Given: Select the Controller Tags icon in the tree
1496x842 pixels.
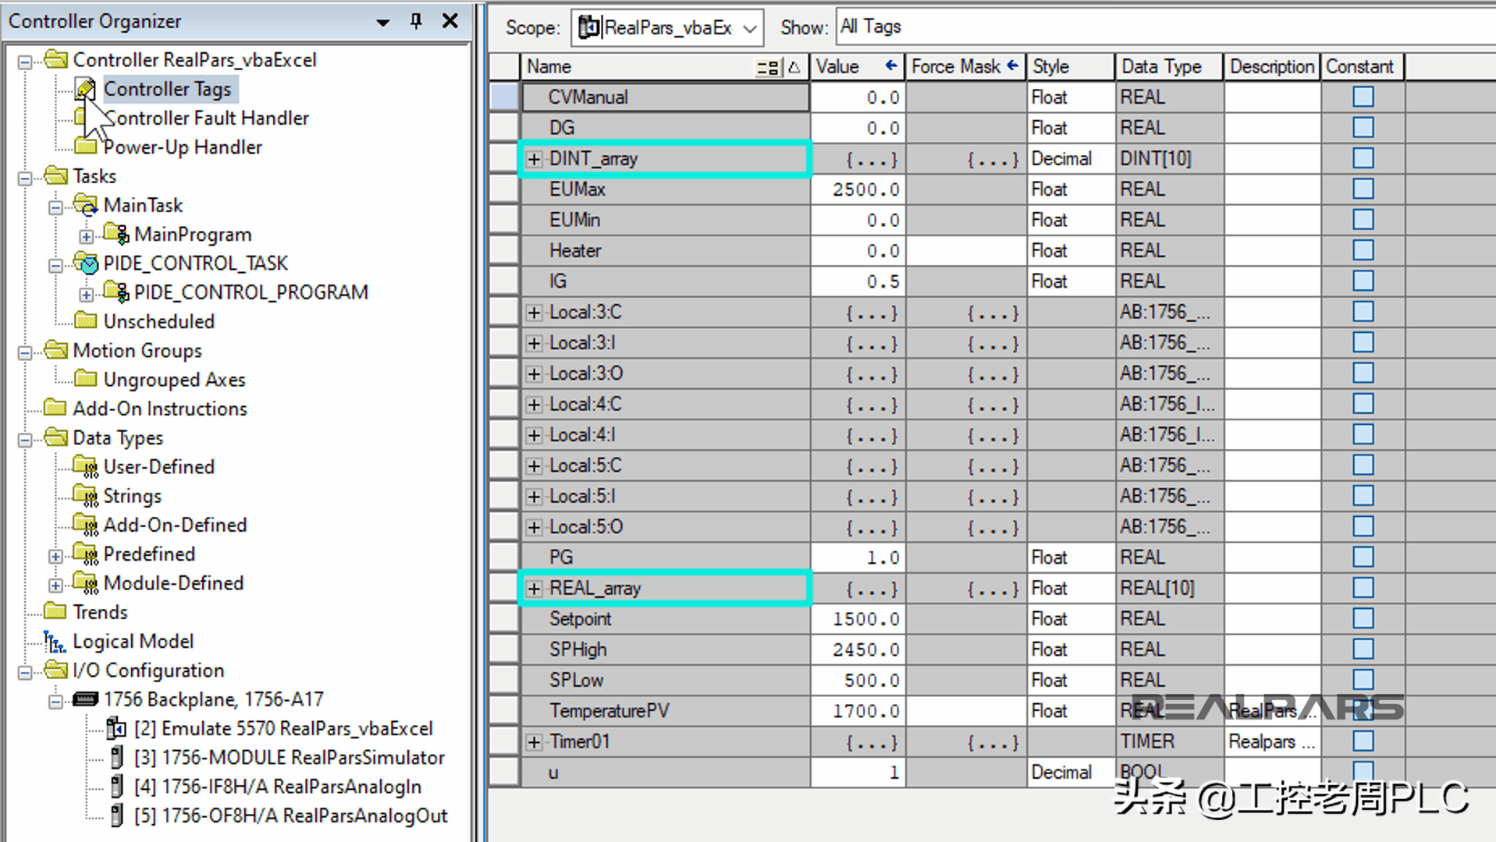Looking at the screenshot, I should [86, 89].
